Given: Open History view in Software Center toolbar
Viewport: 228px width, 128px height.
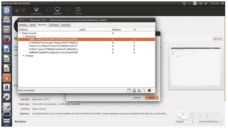Looking at the screenshot, I should [x=78, y=11].
